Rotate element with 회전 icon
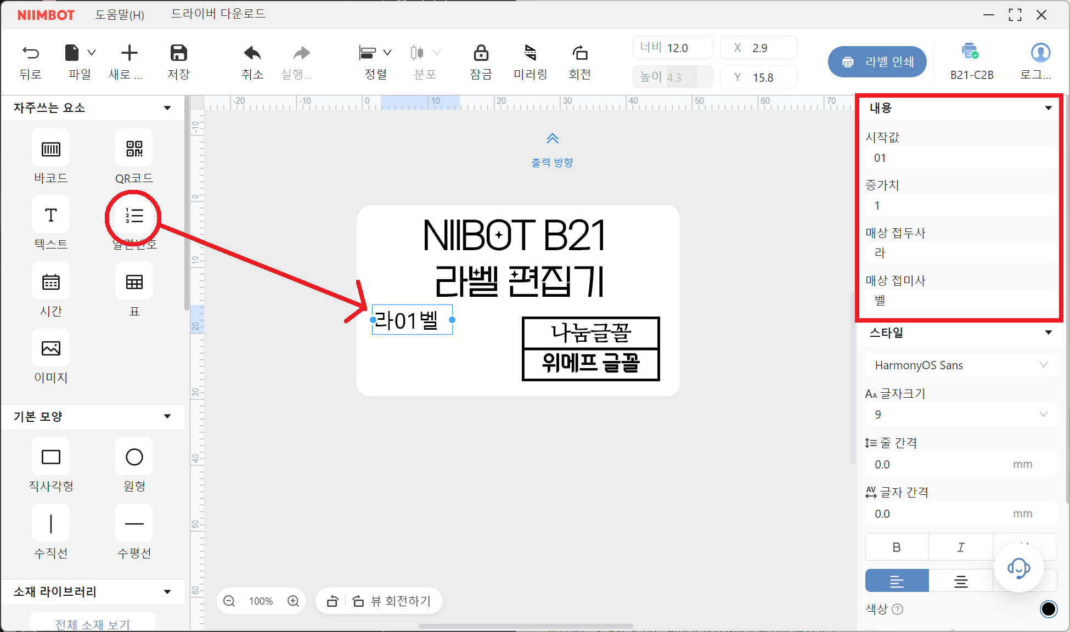The width and height of the screenshot is (1070, 632). tap(580, 53)
